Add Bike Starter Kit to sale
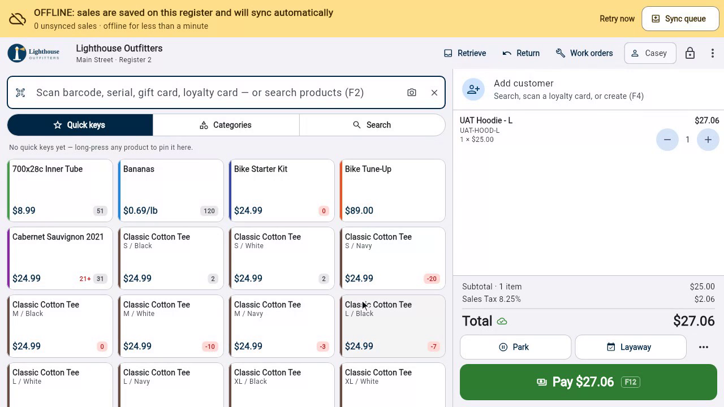The width and height of the screenshot is (724, 407). tap(282, 190)
